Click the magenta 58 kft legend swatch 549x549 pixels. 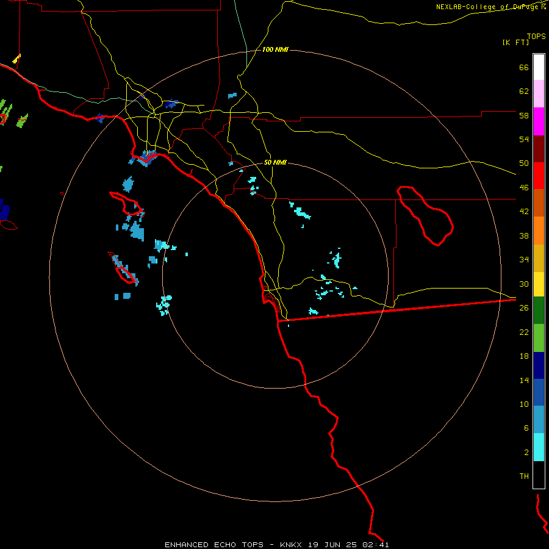tap(539, 121)
